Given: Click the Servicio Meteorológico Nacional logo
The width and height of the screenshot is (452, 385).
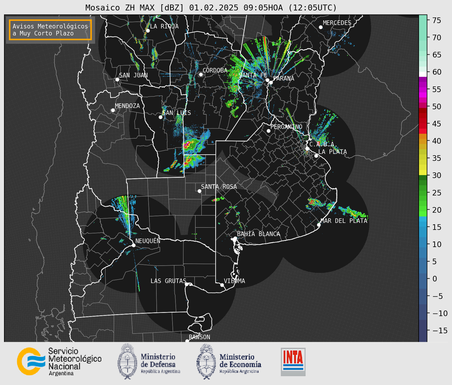Looking at the screenshot, I should (31, 361).
